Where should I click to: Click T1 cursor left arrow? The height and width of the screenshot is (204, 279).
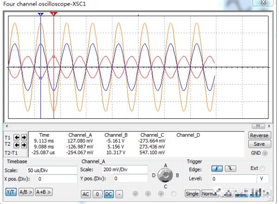tap(17, 138)
